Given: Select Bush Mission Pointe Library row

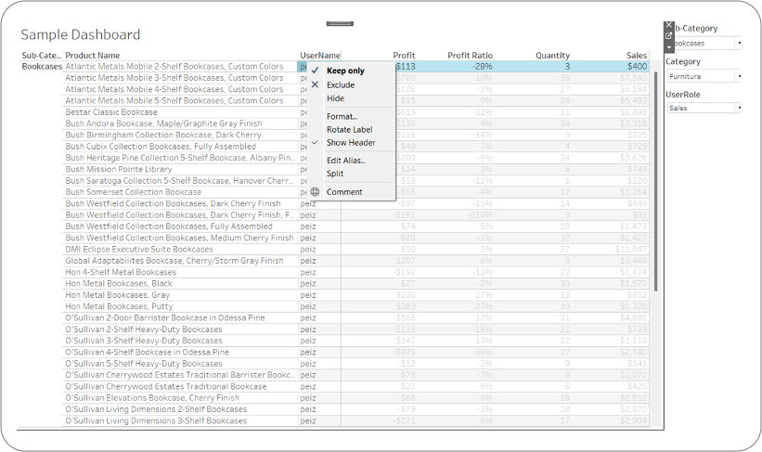Looking at the screenshot, I should 119,169.
